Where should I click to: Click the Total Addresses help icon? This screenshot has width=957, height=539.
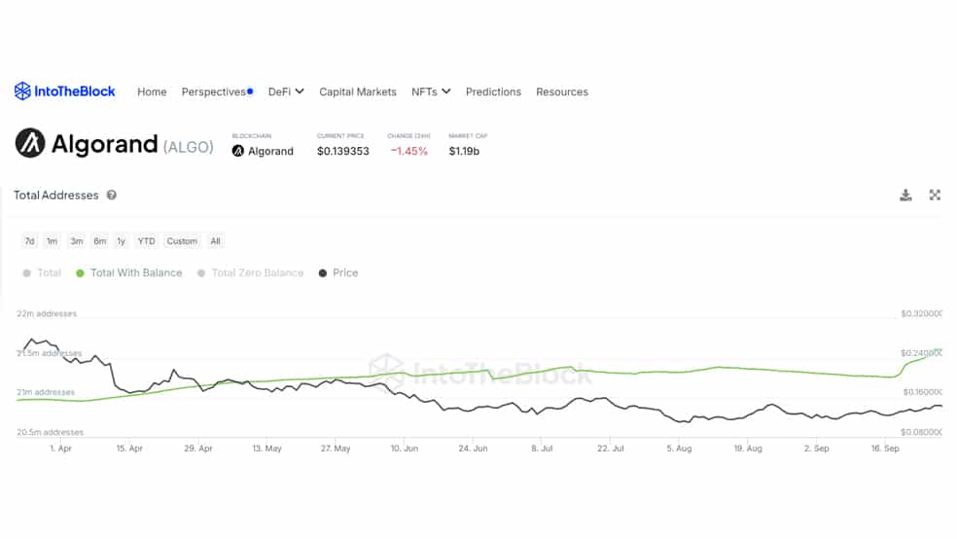(x=112, y=195)
